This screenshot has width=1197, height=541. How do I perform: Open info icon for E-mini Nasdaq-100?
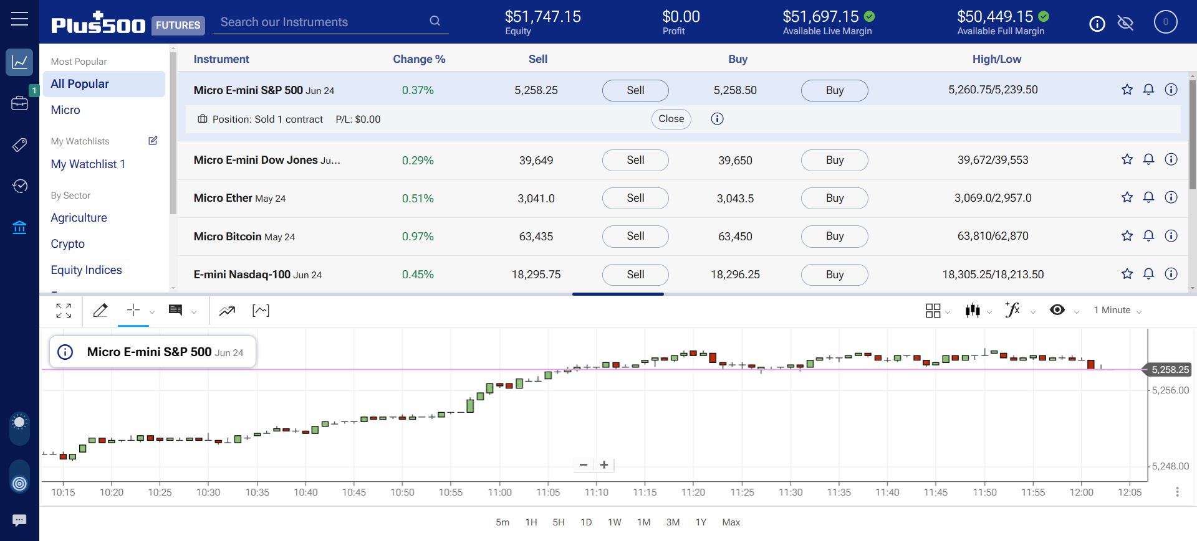point(1171,274)
